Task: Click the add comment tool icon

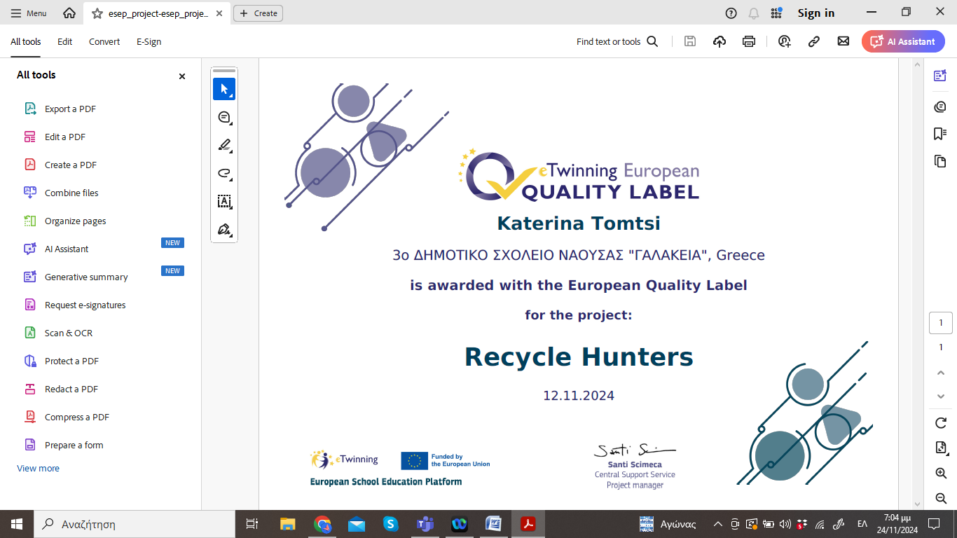Action: [224, 117]
